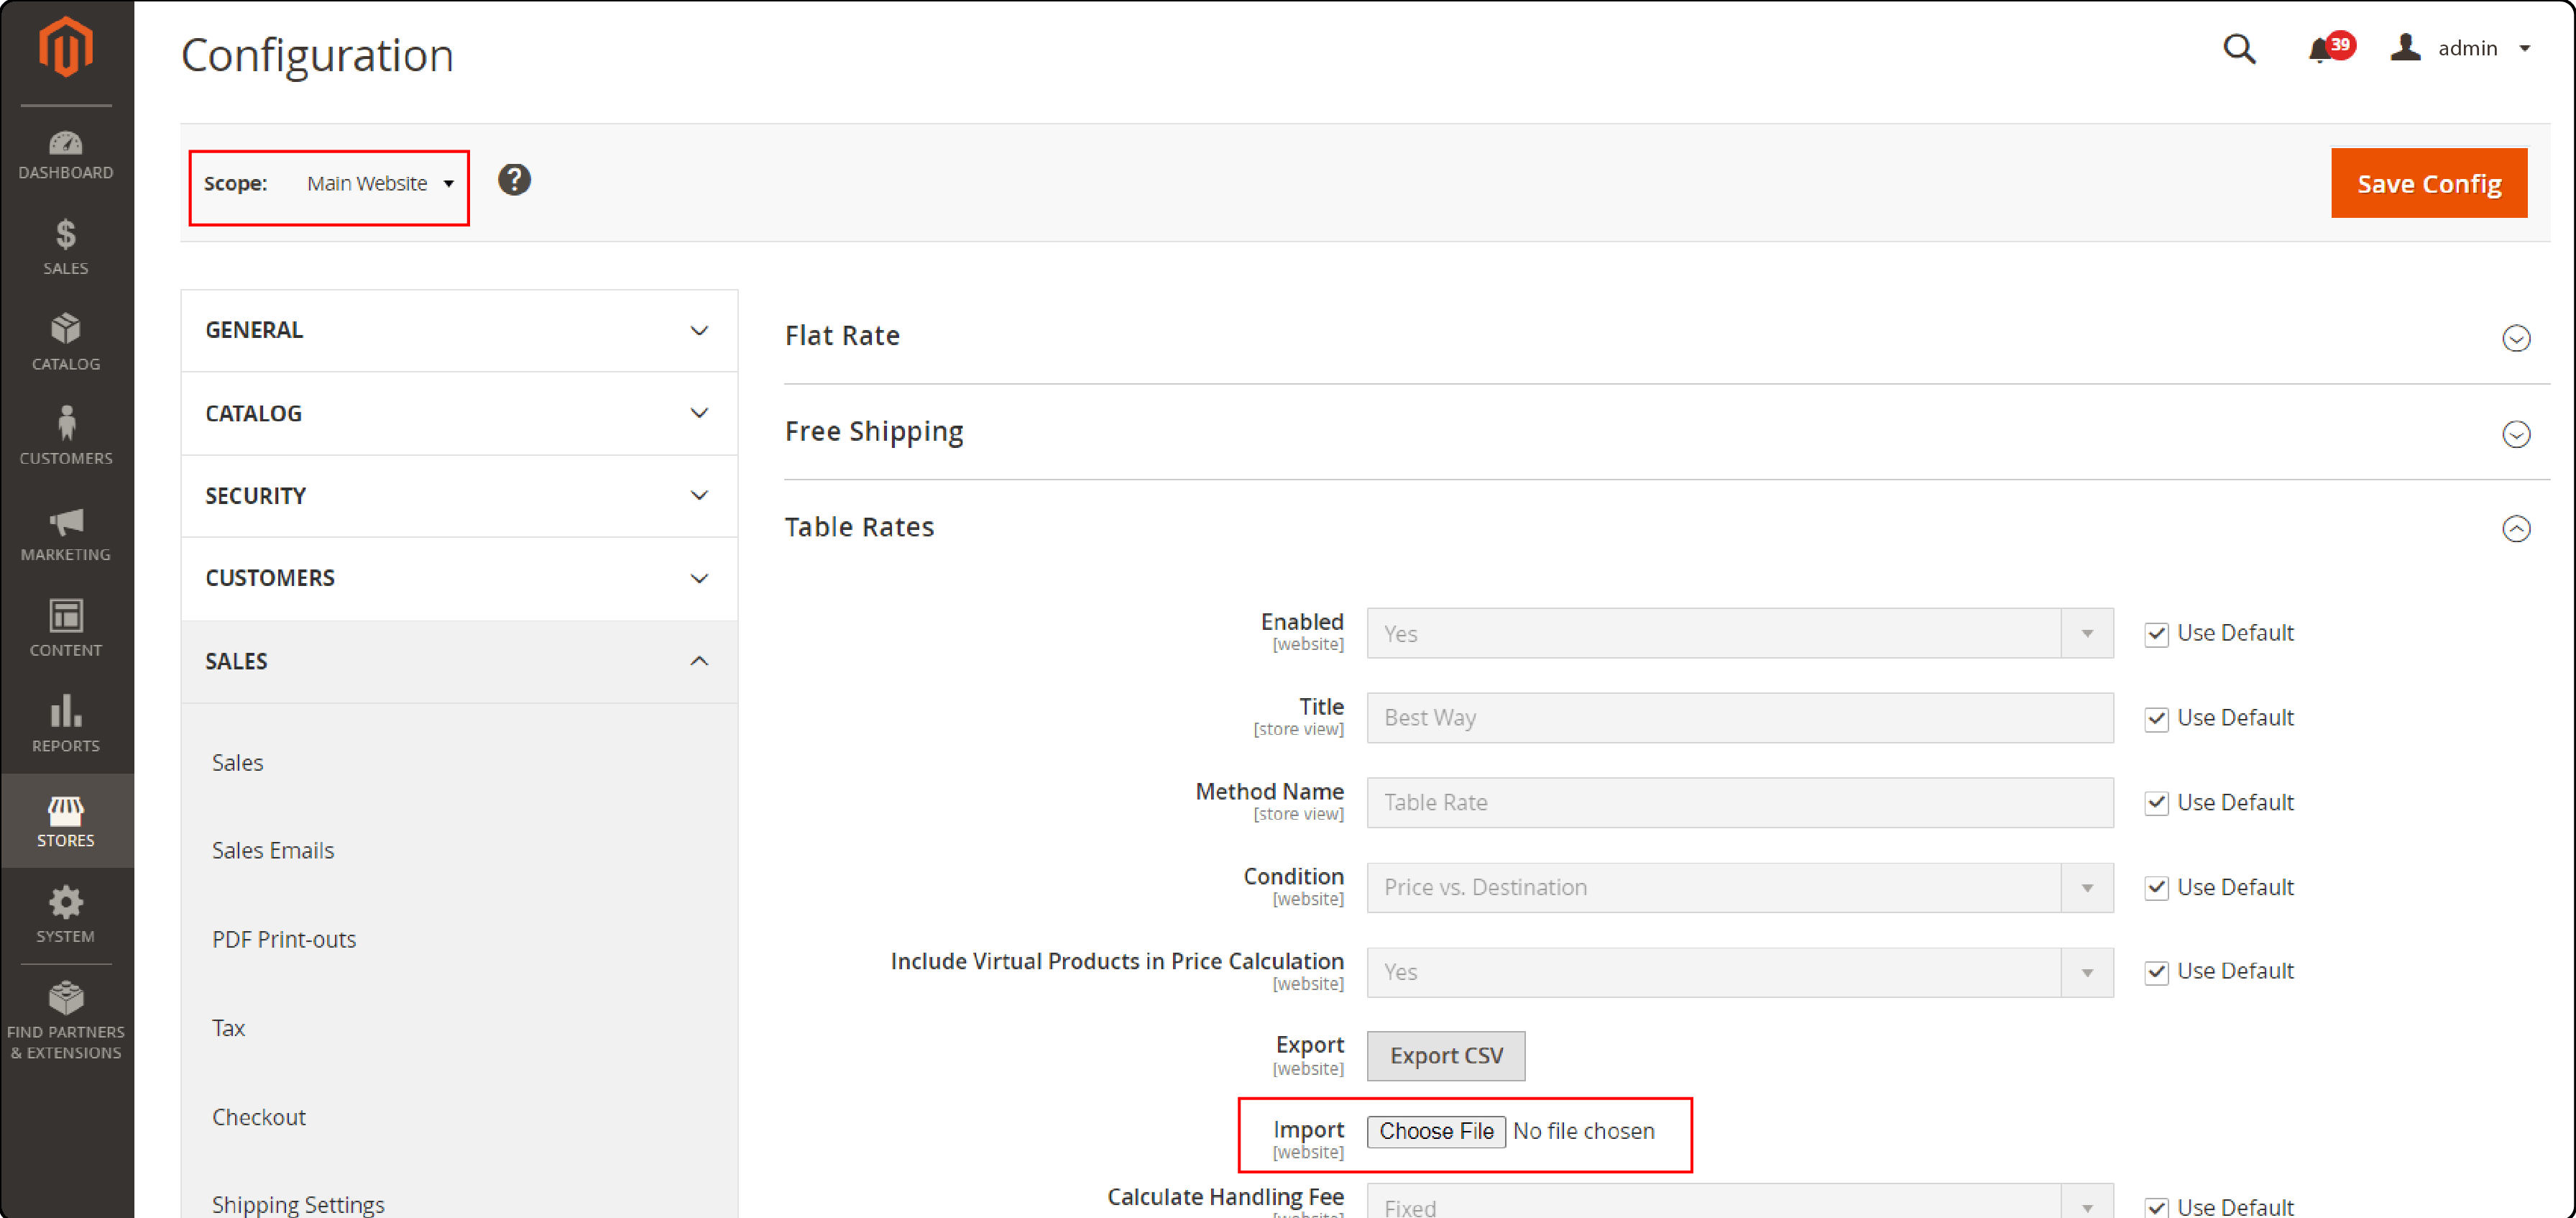The height and width of the screenshot is (1218, 2576).
Task: Click the Magento logo icon
Action: (x=66, y=47)
